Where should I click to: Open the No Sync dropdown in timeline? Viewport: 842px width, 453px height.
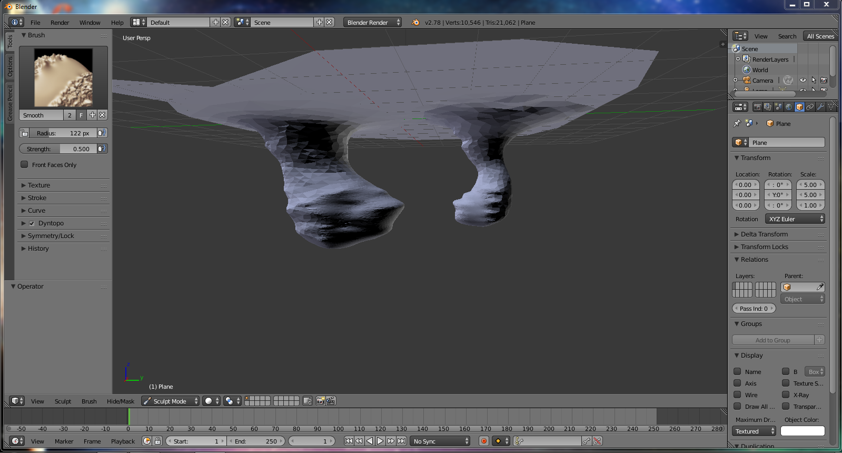tap(440, 441)
